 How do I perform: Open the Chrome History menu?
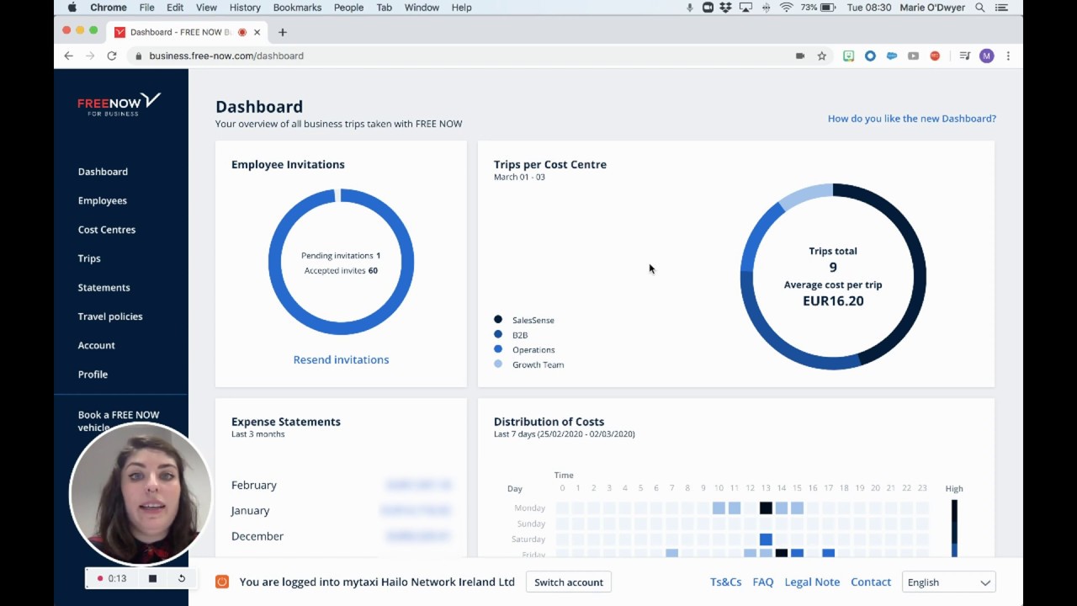click(x=245, y=8)
